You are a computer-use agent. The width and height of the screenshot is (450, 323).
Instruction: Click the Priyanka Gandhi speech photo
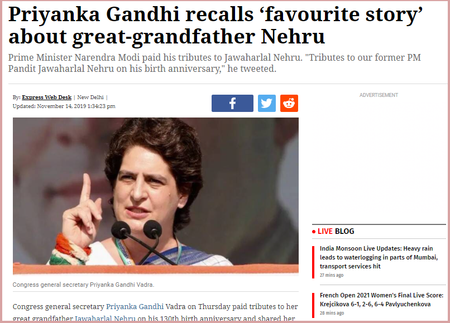click(156, 196)
